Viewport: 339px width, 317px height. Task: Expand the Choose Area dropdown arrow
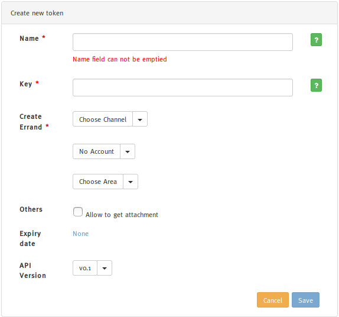click(131, 182)
